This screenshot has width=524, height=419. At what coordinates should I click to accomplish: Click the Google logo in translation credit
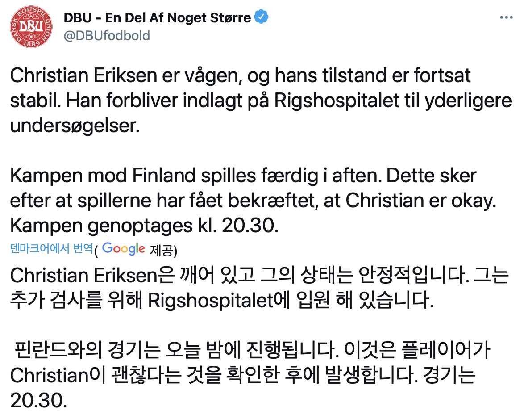tap(123, 249)
